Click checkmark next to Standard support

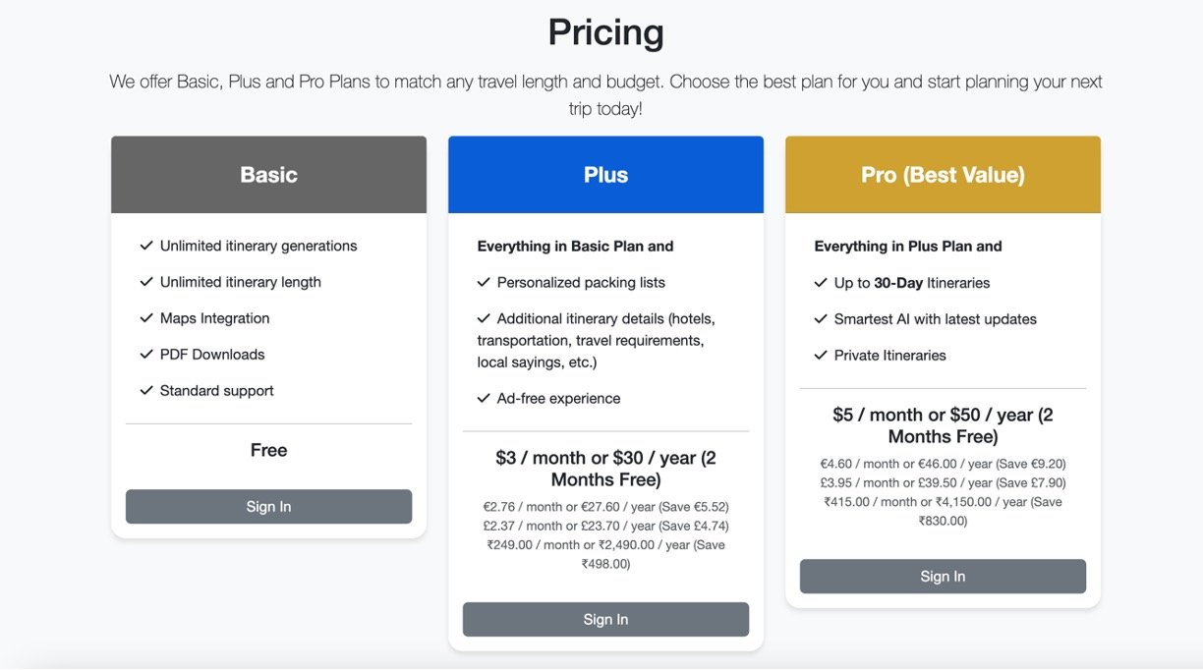146,391
